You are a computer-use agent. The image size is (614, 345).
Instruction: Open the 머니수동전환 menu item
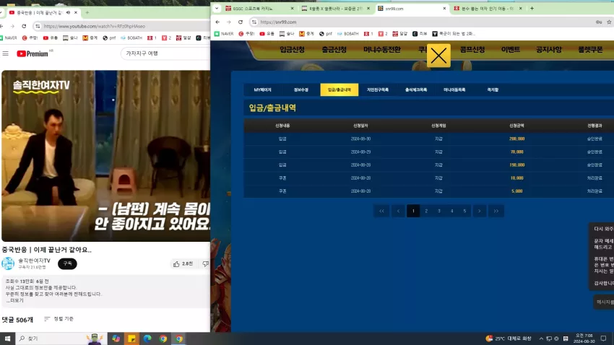(x=382, y=50)
